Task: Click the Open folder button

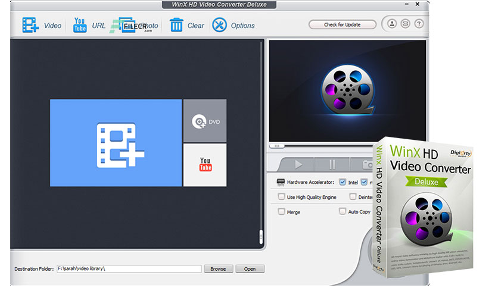Action: tap(250, 268)
